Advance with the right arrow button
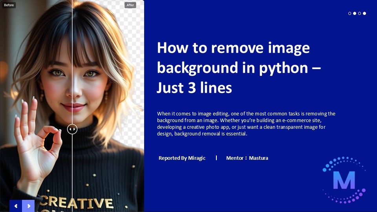377x212 pixels. click(28, 206)
